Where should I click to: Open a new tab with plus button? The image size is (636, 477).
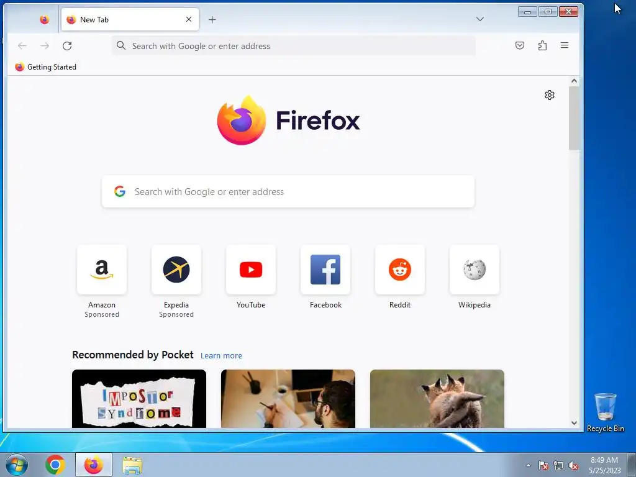[212, 19]
